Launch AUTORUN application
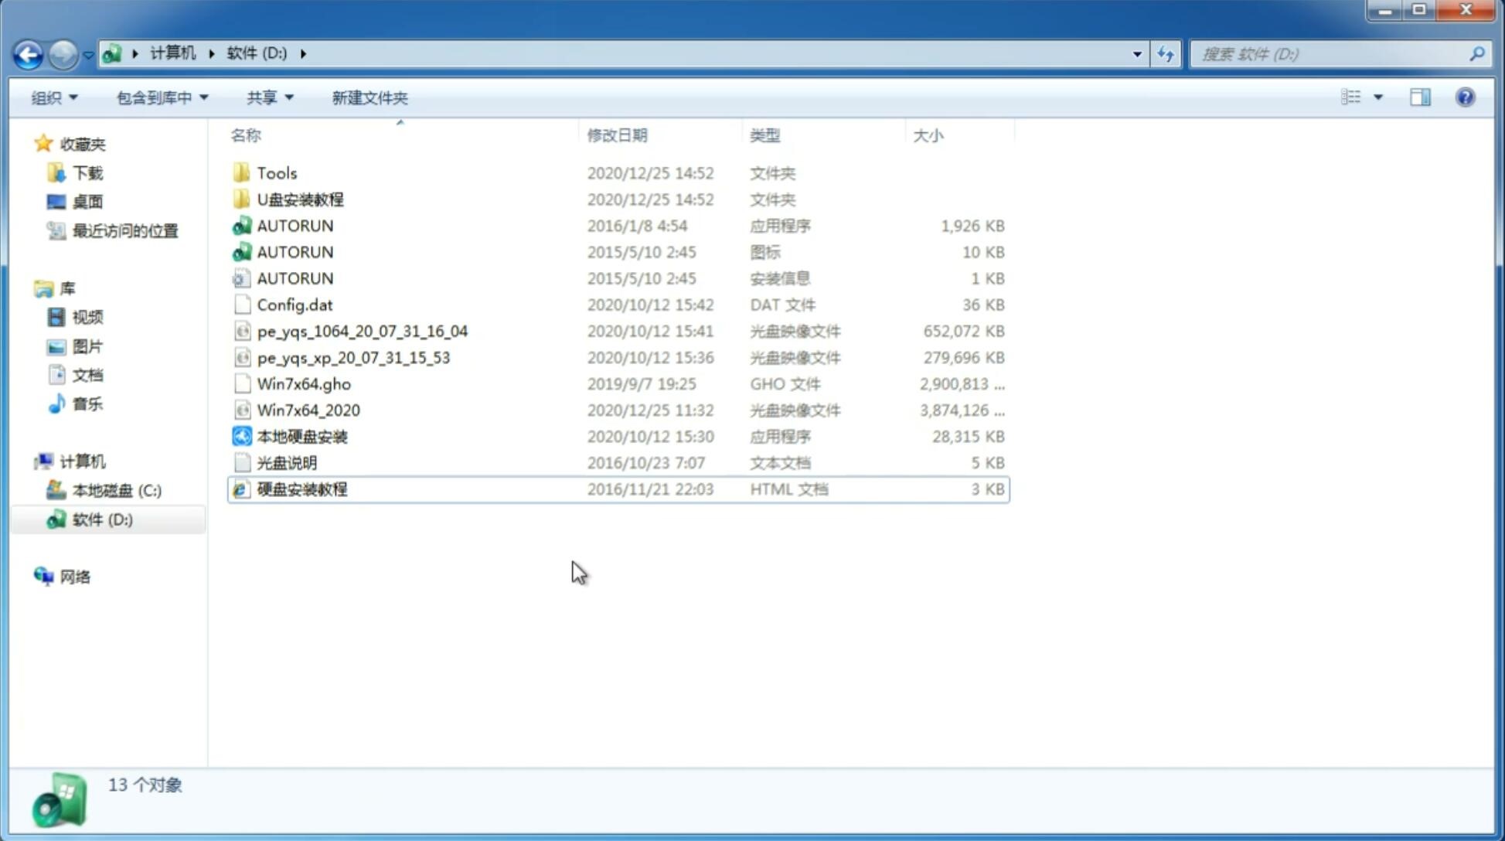Viewport: 1505px width, 841px height. pyautogui.click(x=295, y=225)
